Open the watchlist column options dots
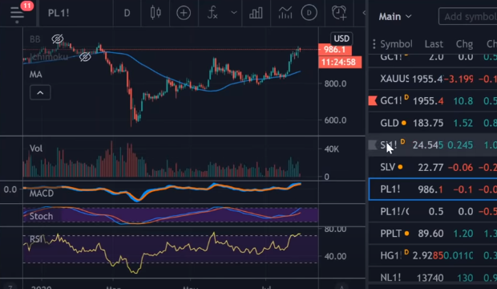The image size is (497, 289). pos(374,44)
